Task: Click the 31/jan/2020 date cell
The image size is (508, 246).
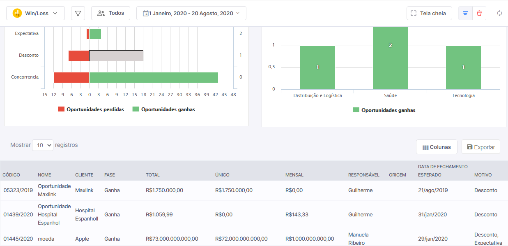Action: (432, 215)
